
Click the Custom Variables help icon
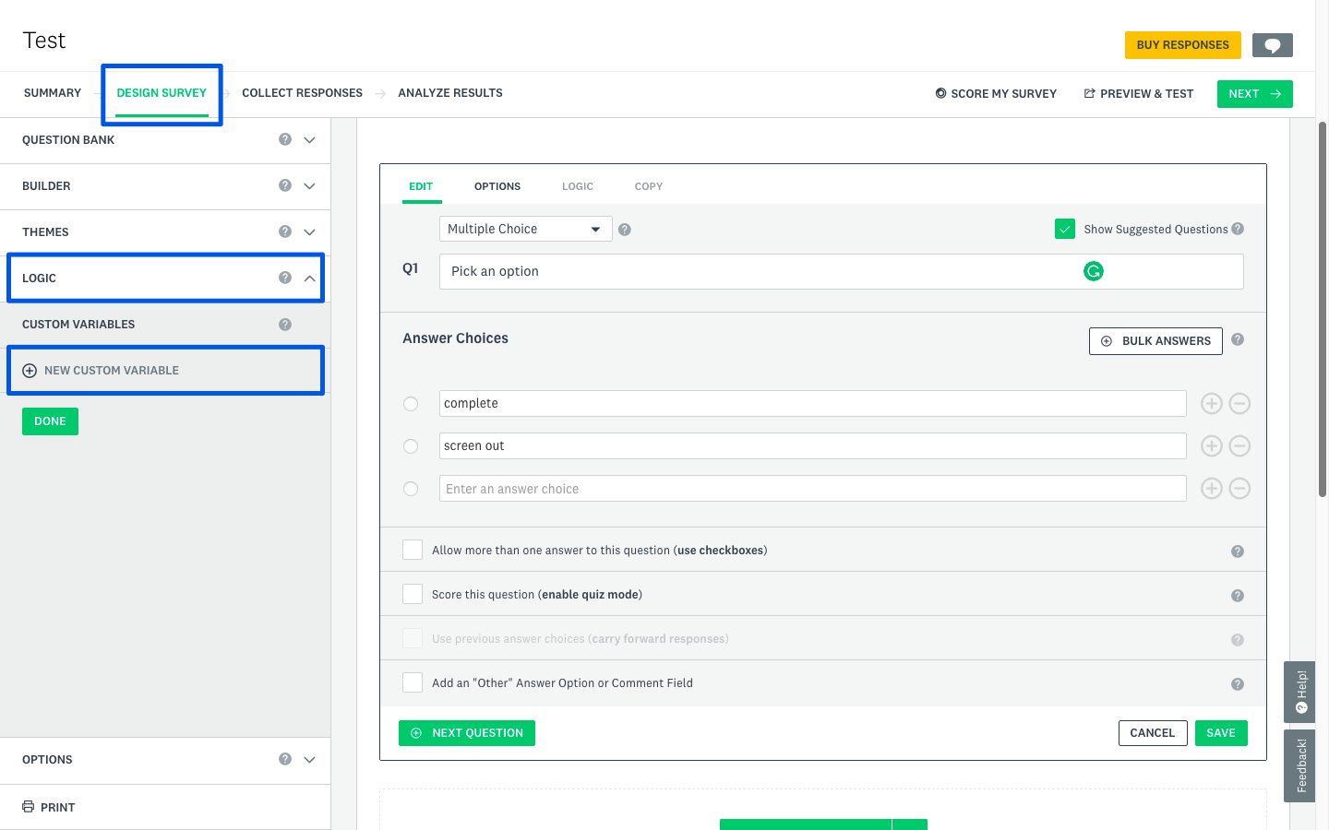(x=285, y=324)
